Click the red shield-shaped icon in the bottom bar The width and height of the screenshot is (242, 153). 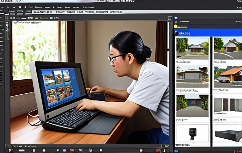pos(158,150)
